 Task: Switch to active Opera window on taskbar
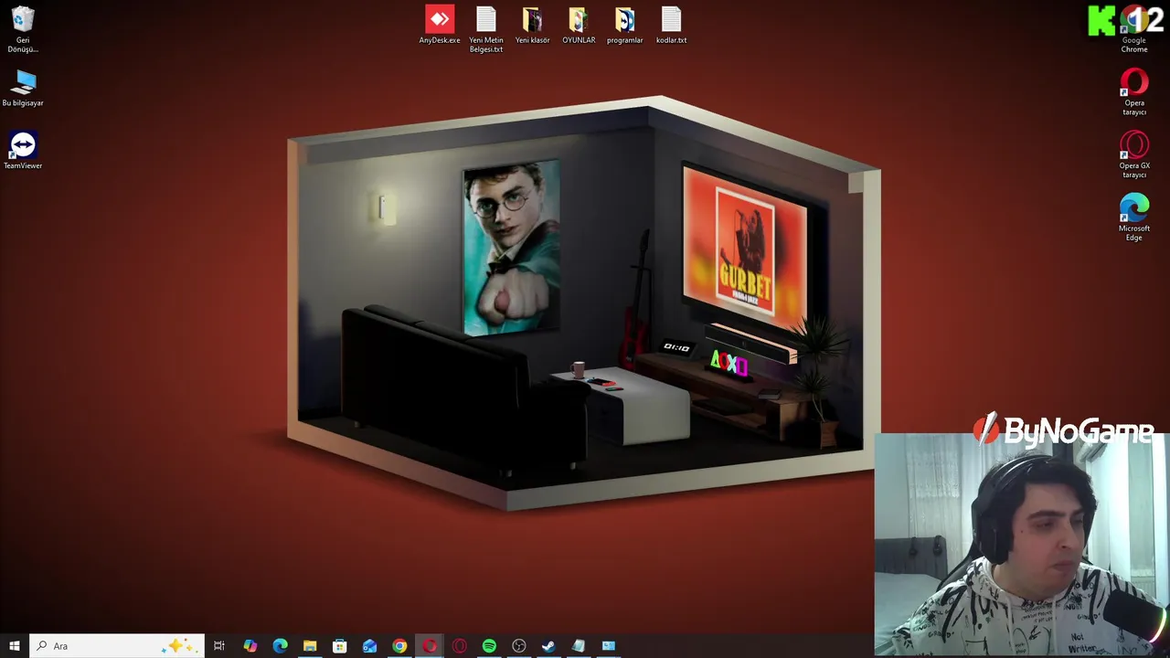430,646
